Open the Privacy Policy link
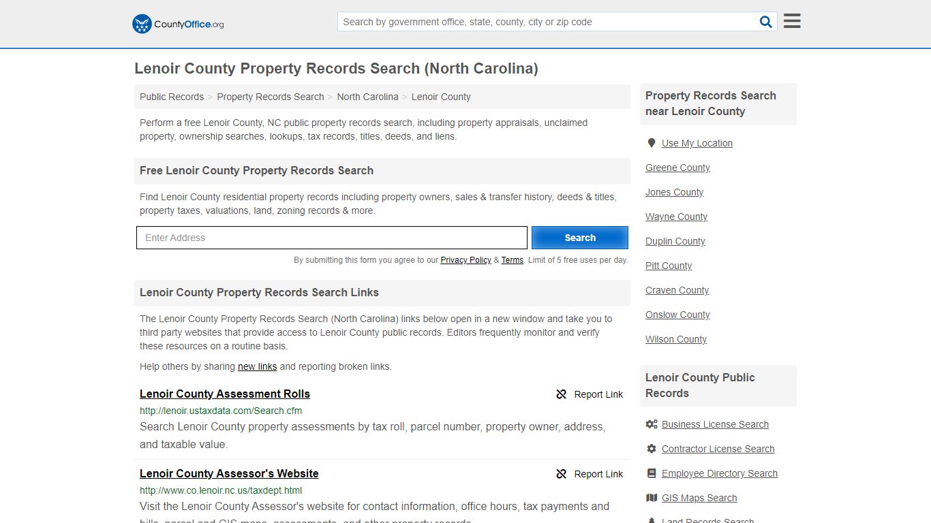 click(x=466, y=260)
